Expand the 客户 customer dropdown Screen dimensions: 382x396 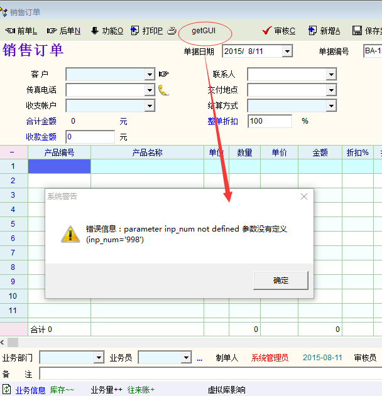coord(149,75)
